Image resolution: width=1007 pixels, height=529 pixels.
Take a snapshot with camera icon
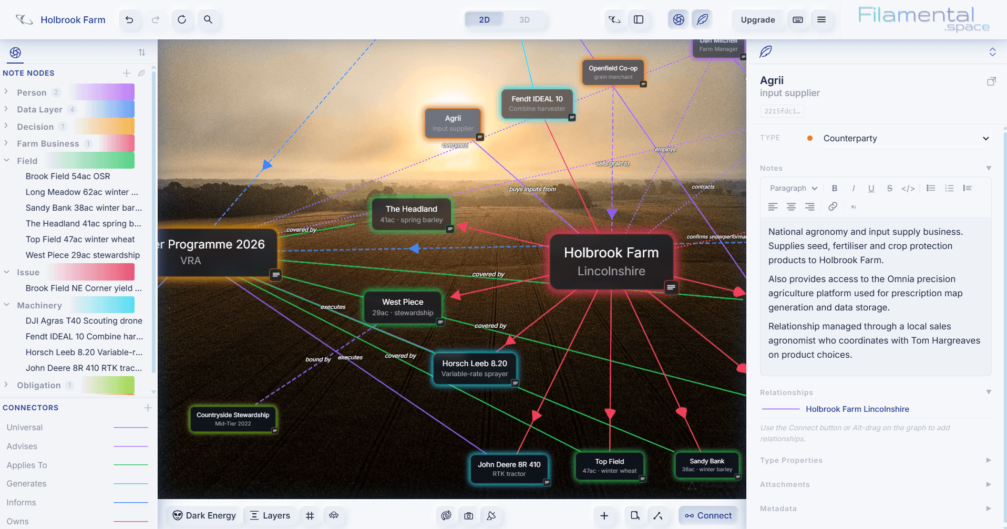pos(469,516)
